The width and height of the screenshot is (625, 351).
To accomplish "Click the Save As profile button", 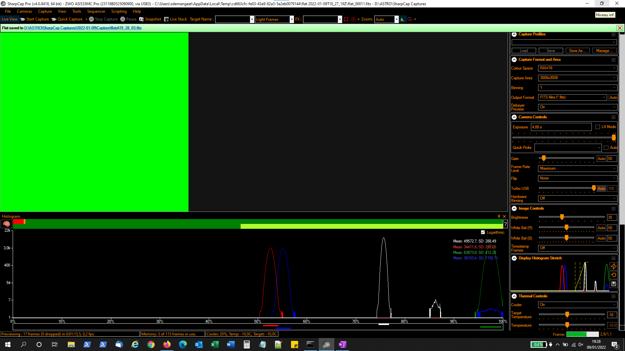I will pyautogui.click(x=578, y=51).
